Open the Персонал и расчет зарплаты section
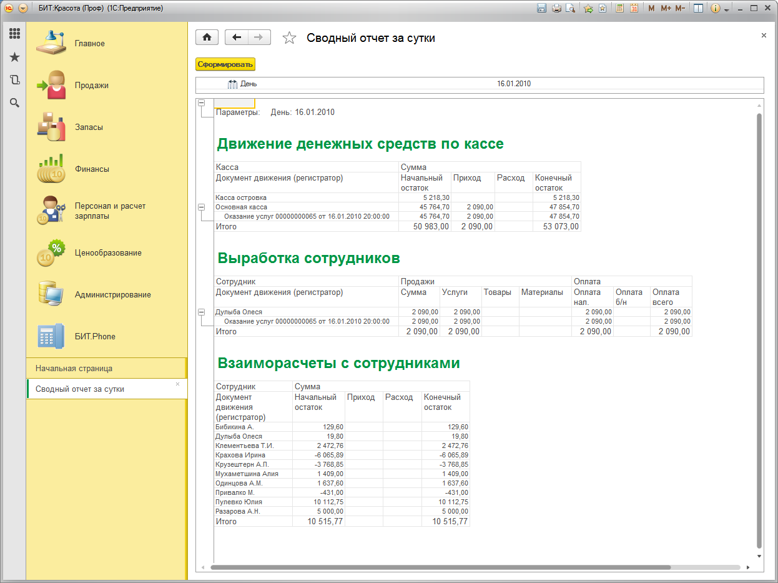 tap(110, 211)
